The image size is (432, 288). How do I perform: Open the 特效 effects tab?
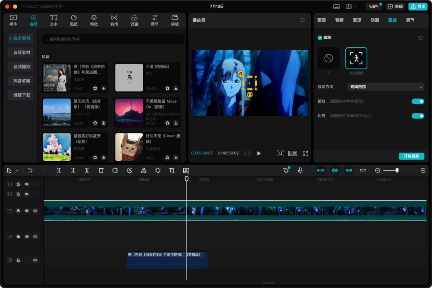[94, 20]
